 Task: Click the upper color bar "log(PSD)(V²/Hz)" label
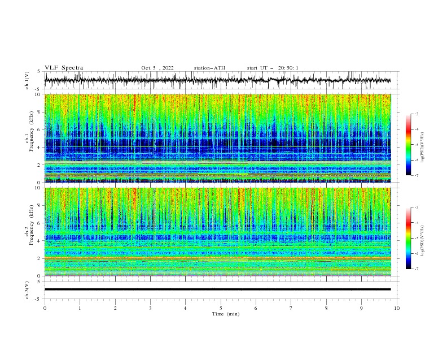(x=423, y=148)
